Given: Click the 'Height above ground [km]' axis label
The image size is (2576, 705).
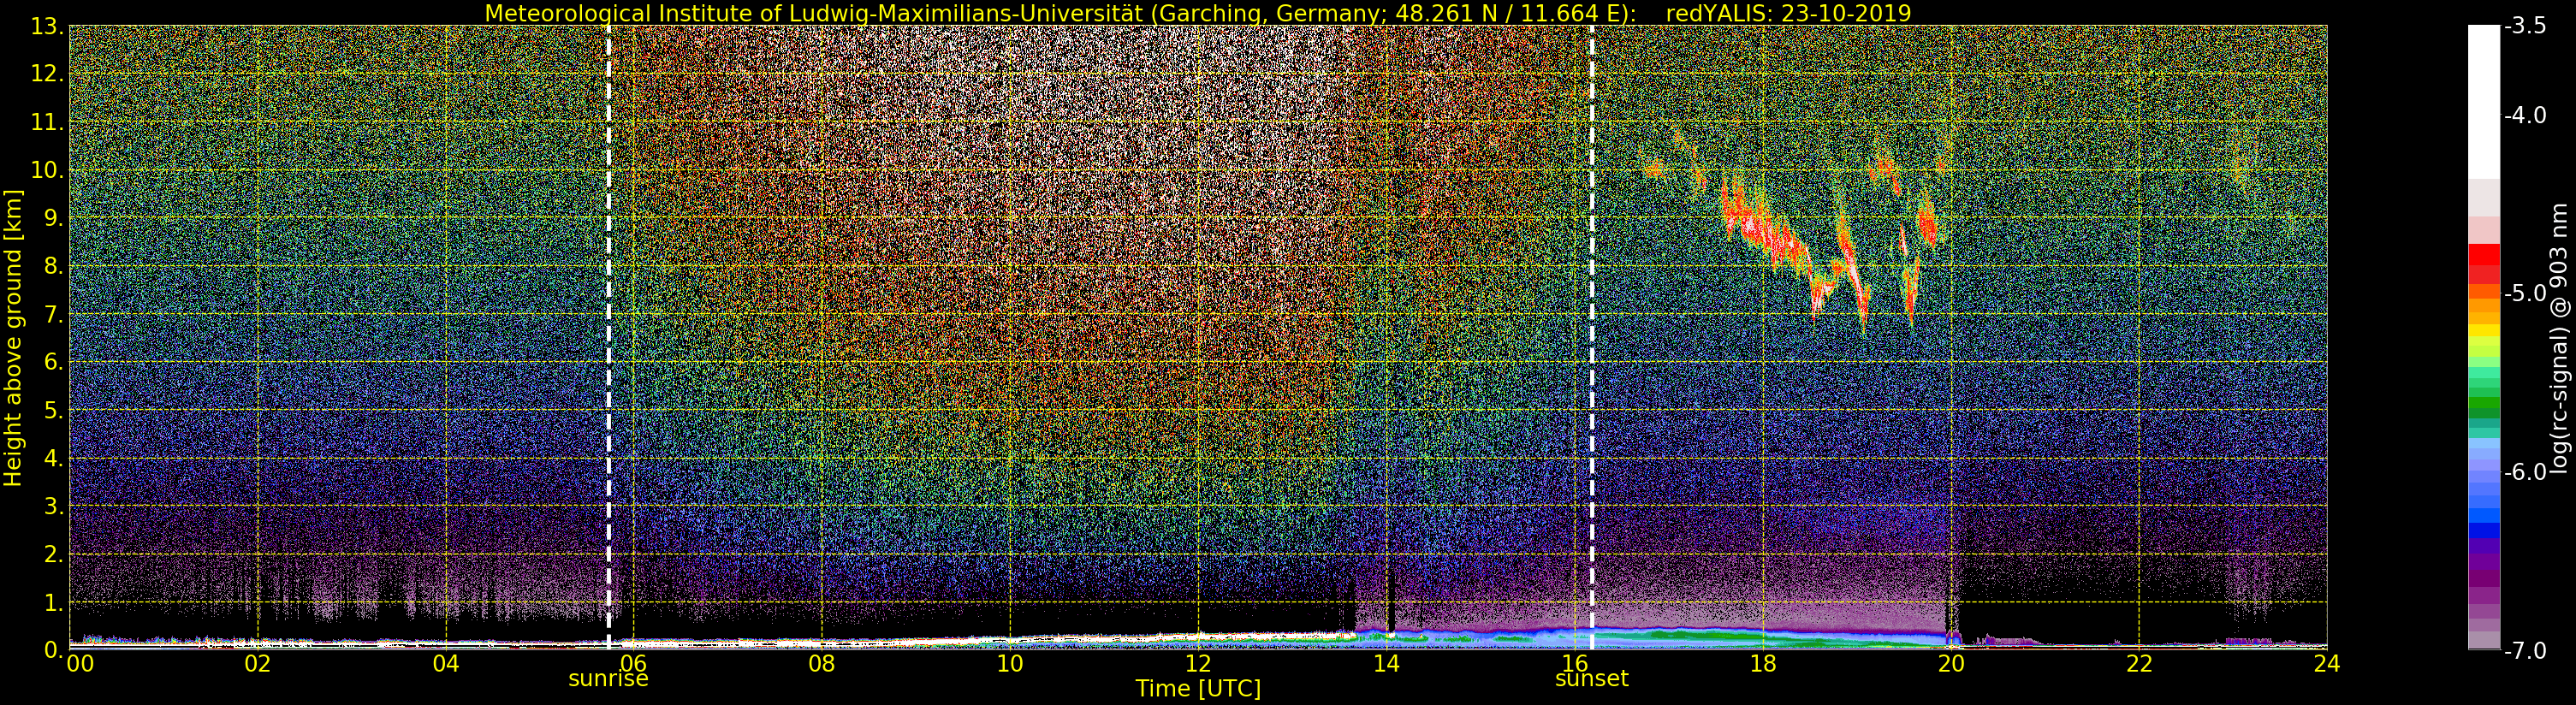Looking at the screenshot, I should click(13, 337).
